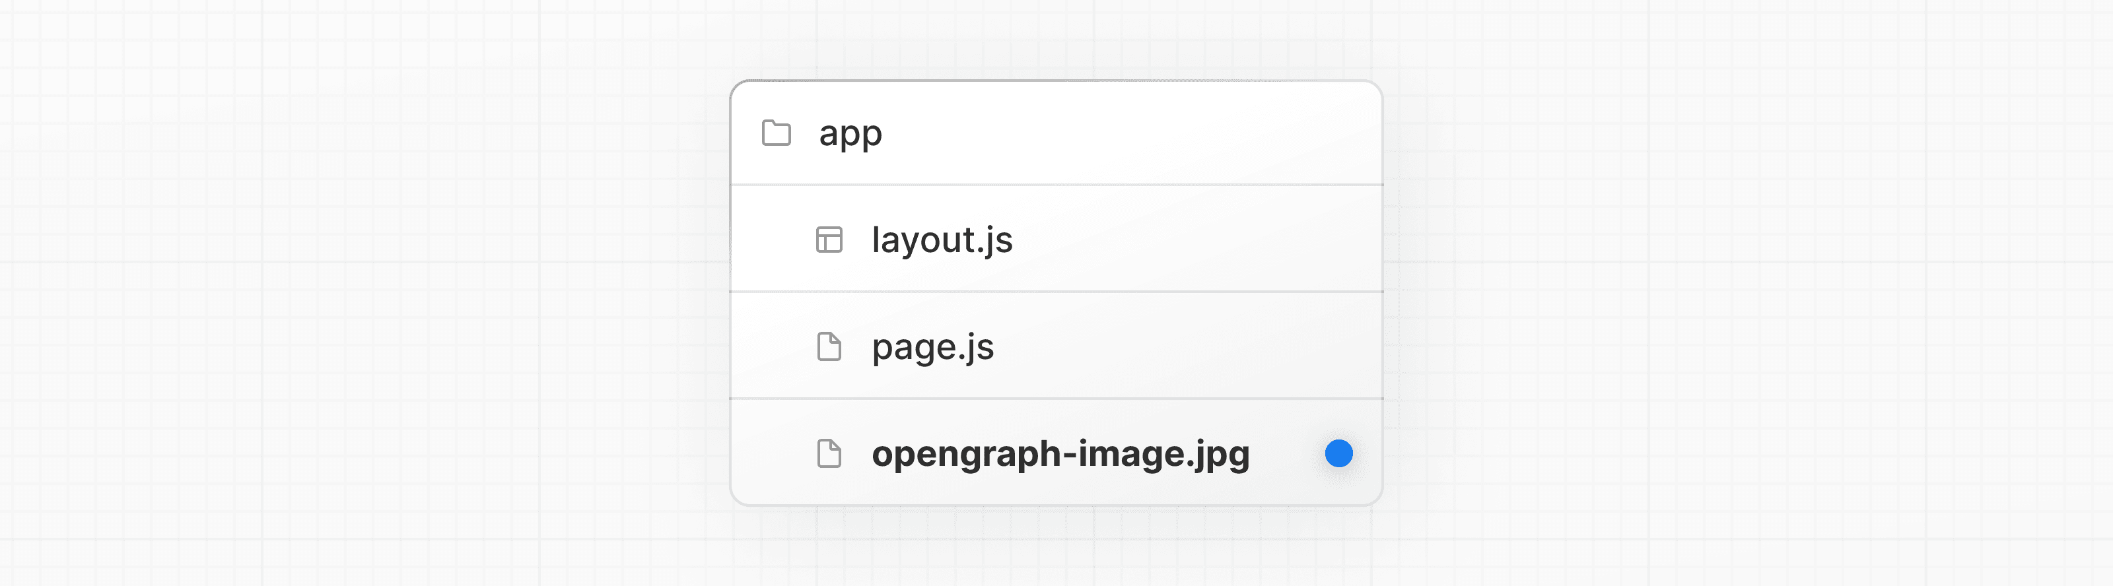Click between opengraph-image.jpg text and blue dot

coord(1288,453)
